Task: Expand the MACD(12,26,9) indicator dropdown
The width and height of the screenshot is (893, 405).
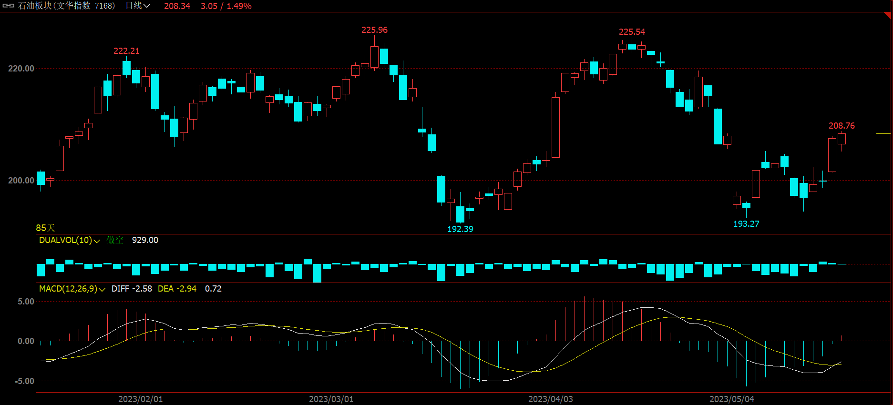Action: (102, 289)
